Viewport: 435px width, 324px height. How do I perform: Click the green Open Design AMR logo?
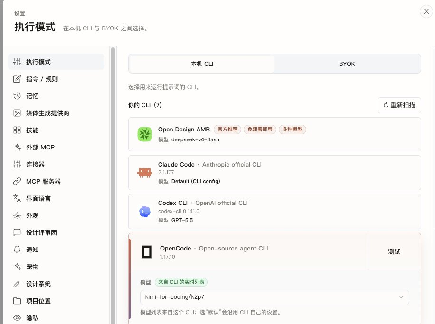point(145,134)
